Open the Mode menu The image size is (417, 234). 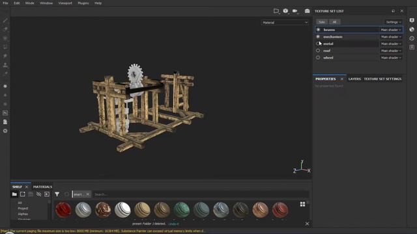29,3
